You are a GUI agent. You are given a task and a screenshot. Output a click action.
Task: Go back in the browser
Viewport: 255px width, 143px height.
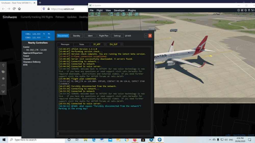(3, 9)
